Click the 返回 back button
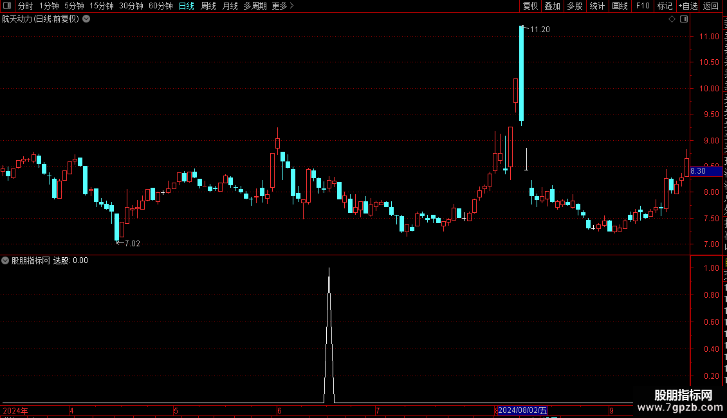Screen dimensions: 727x418 [x=710, y=6]
